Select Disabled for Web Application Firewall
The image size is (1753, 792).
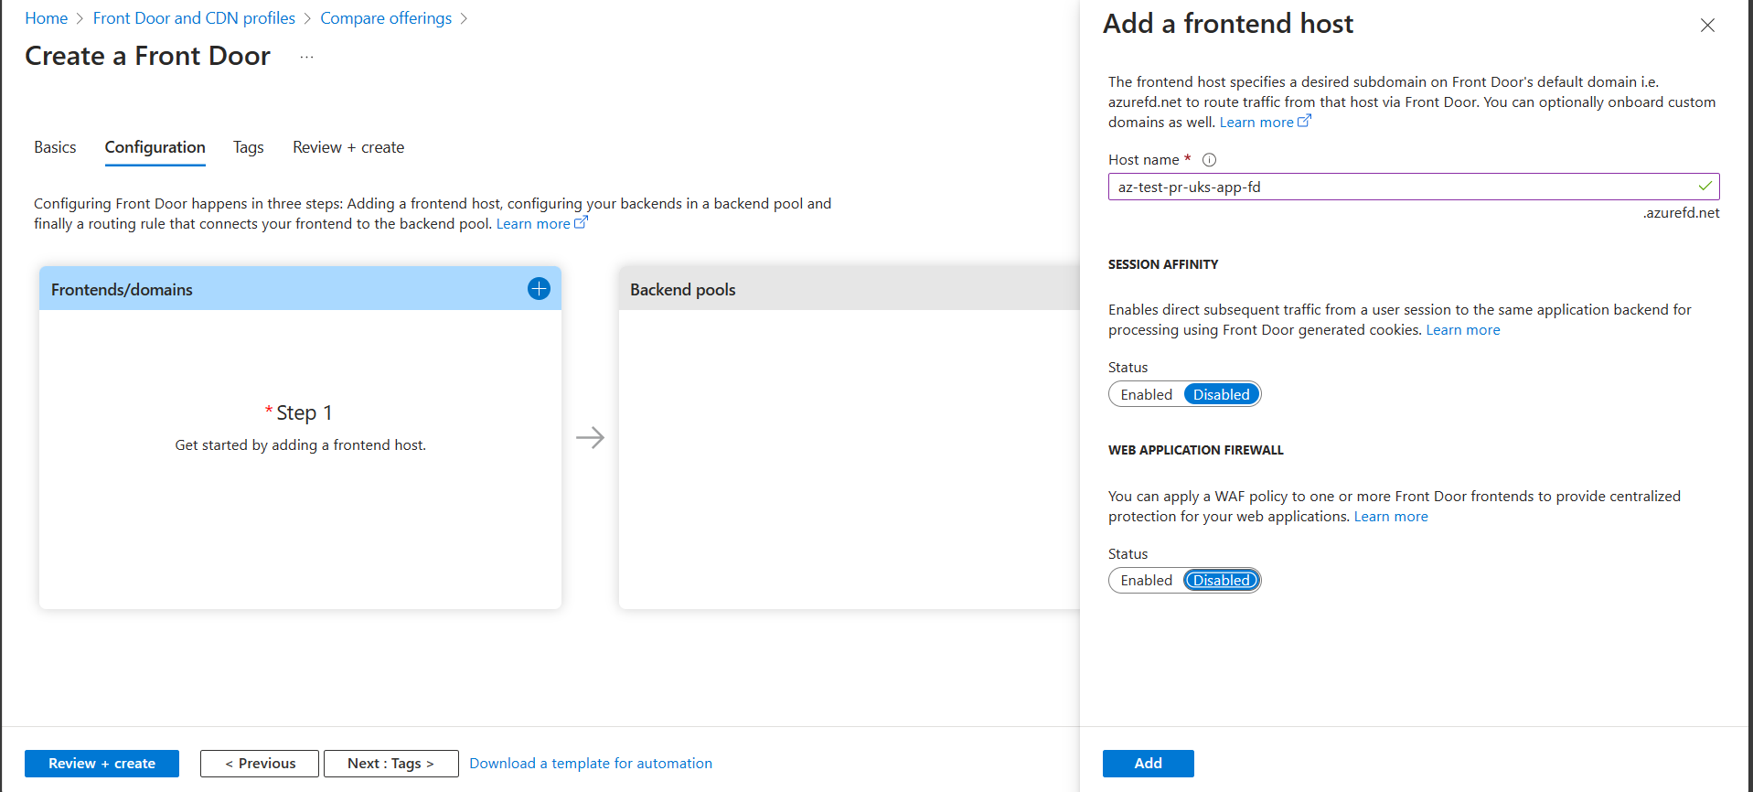1221,581
